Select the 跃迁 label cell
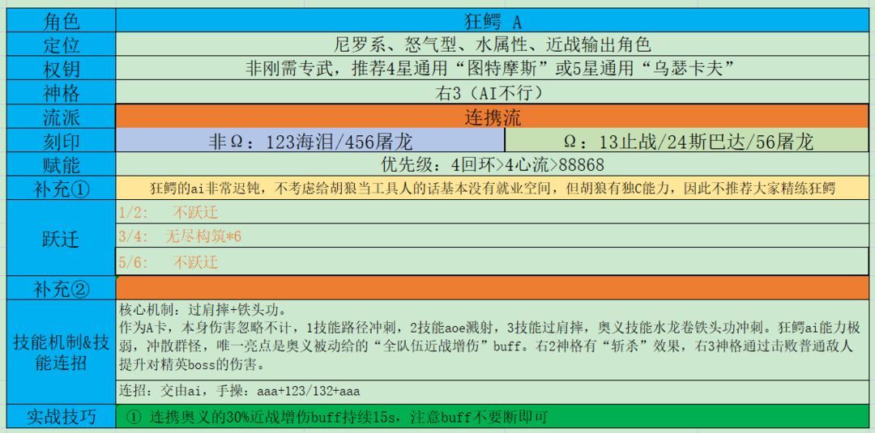 pyautogui.click(x=61, y=238)
